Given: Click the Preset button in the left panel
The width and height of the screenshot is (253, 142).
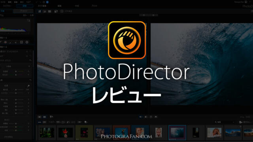Looking at the screenshot, I should (23, 11).
